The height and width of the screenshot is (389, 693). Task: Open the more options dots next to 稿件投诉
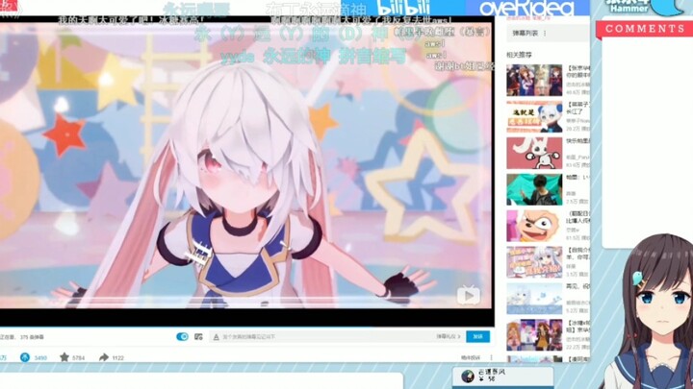(491, 357)
